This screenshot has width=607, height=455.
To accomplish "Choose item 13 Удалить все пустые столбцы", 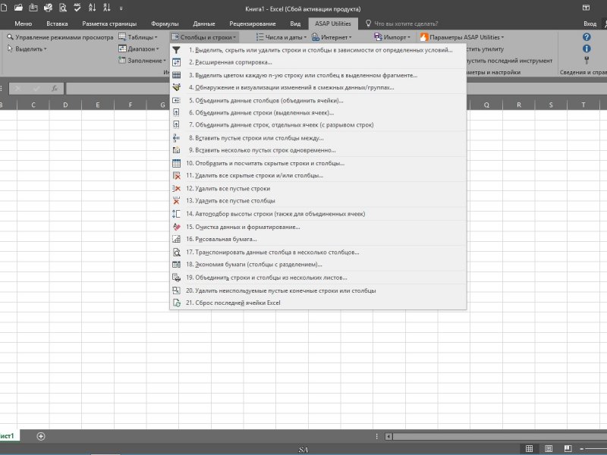I will [x=318, y=201].
